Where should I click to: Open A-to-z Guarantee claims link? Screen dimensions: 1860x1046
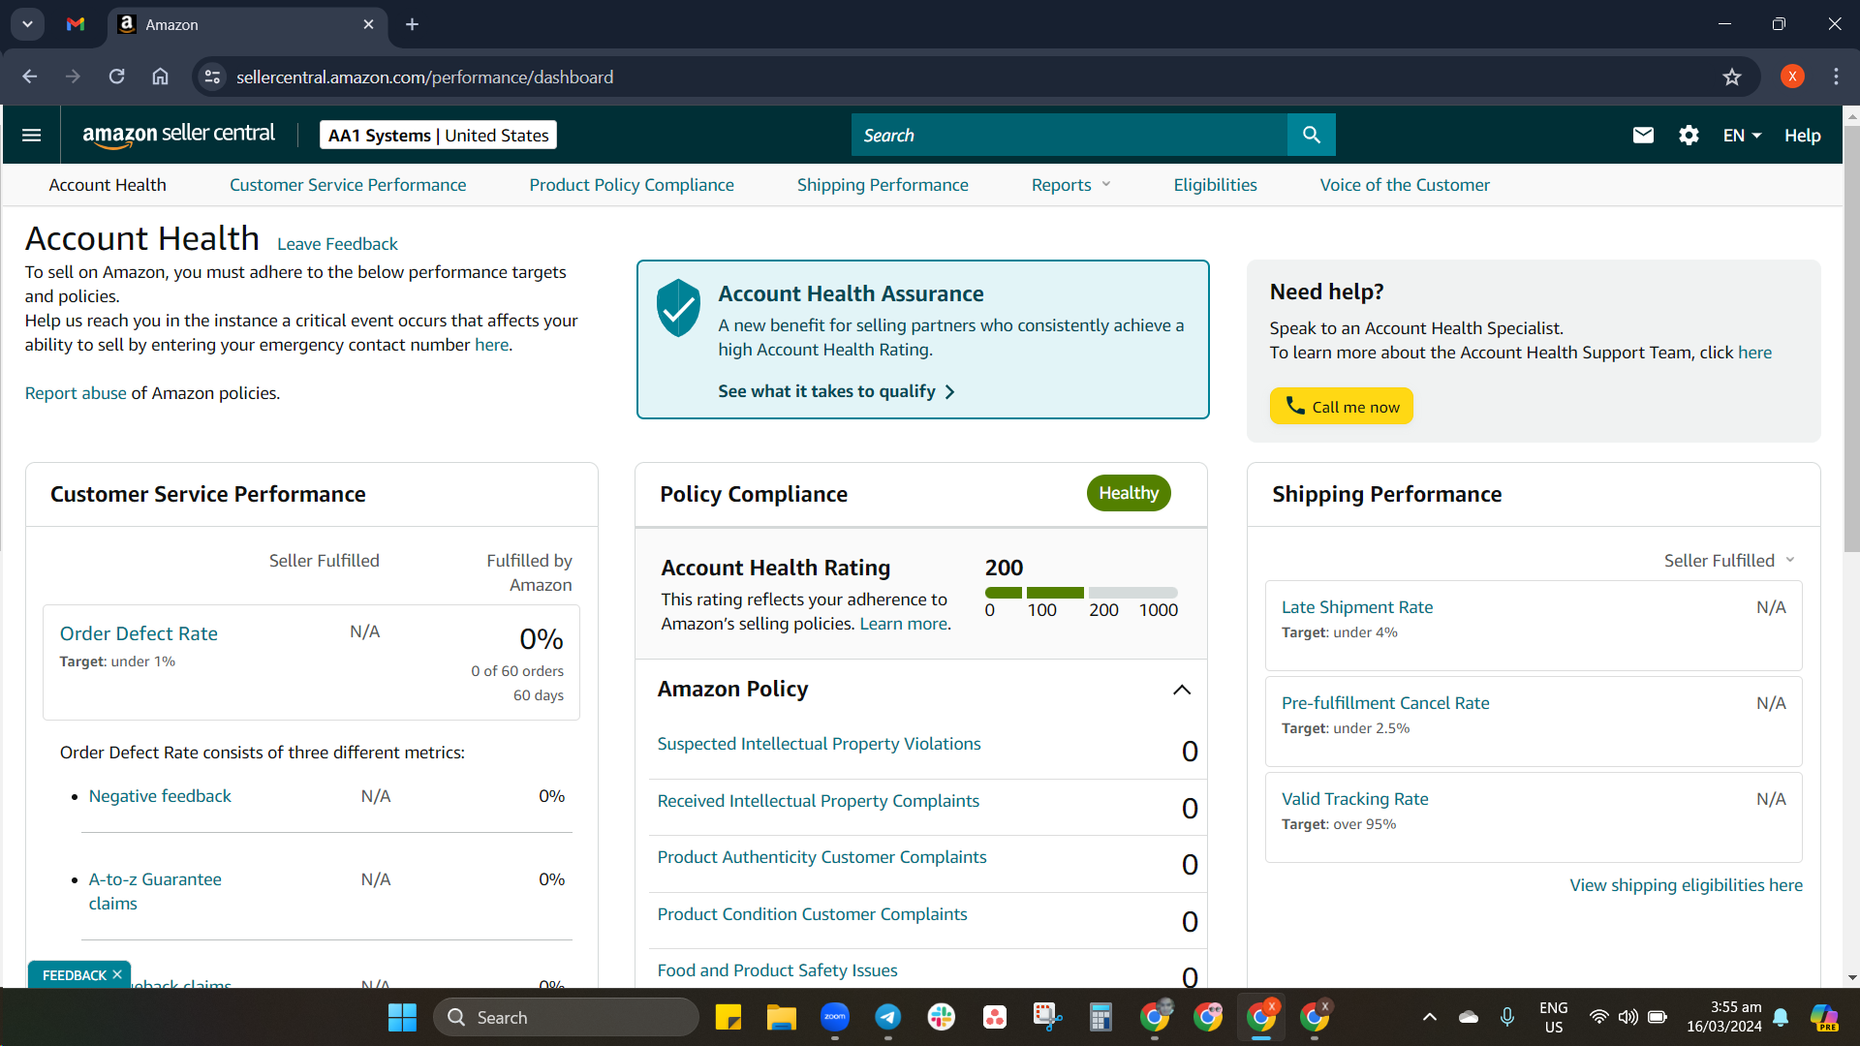tap(155, 891)
